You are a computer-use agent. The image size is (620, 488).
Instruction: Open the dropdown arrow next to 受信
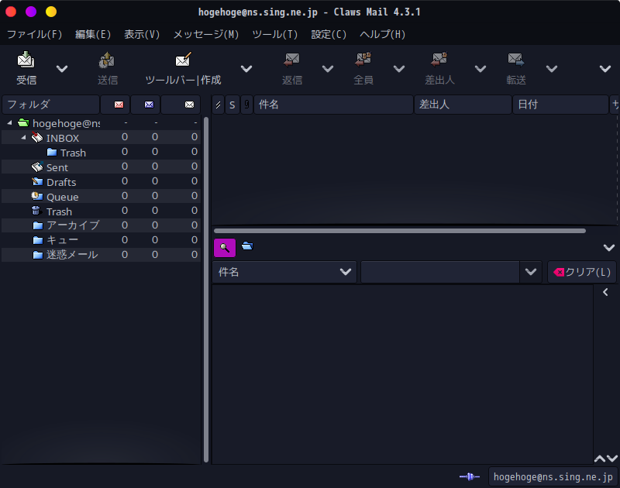(x=62, y=69)
